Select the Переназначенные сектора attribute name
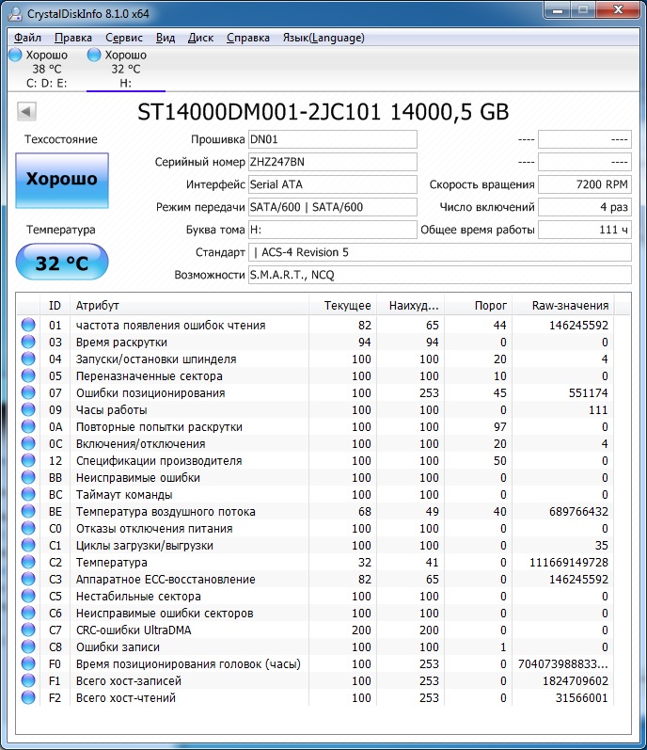The width and height of the screenshot is (647, 750). pyautogui.click(x=150, y=376)
